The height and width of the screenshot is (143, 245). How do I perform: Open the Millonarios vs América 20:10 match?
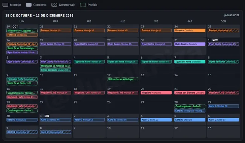click(x=56, y=66)
